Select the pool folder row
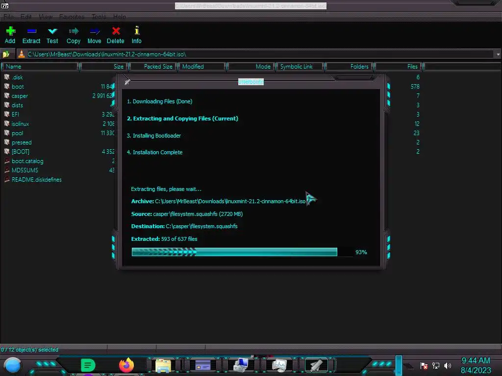The width and height of the screenshot is (502, 376). pyautogui.click(x=14, y=133)
